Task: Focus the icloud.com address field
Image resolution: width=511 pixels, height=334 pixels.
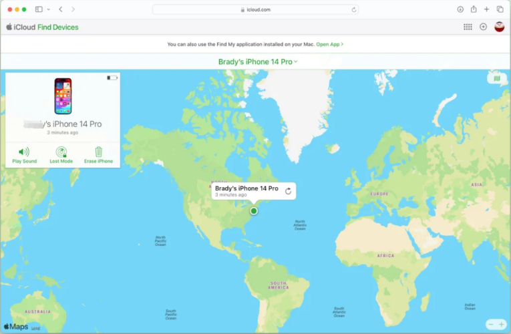Action: (255, 9)
